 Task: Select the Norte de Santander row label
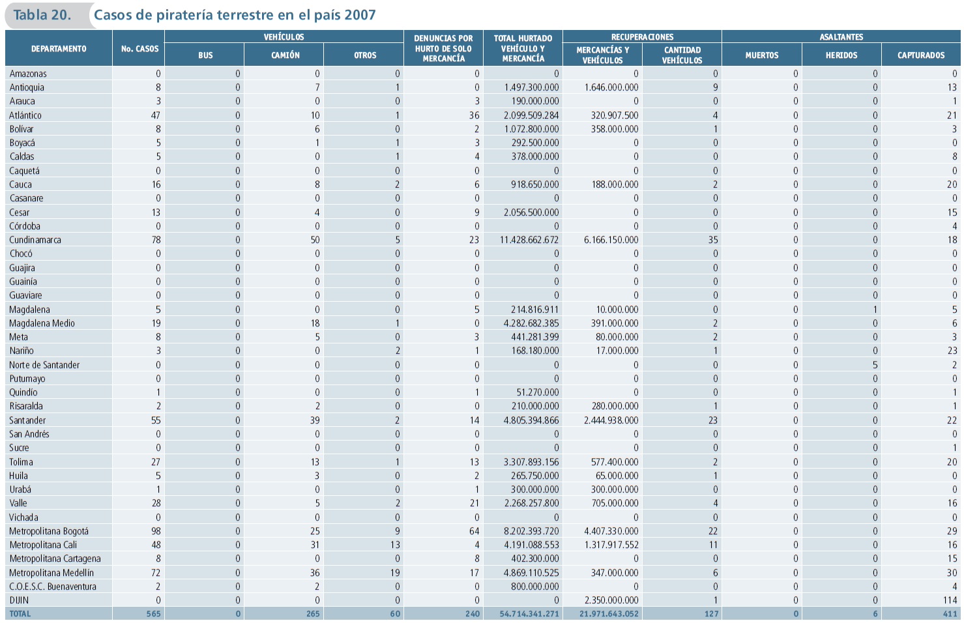[x=44, y=365]
